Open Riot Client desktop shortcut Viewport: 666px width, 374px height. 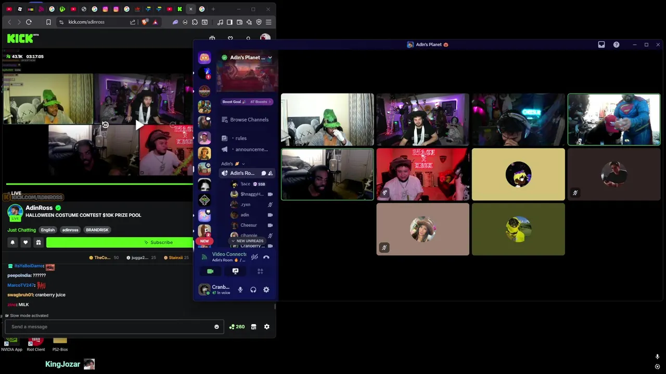click(x=36, y=344)
